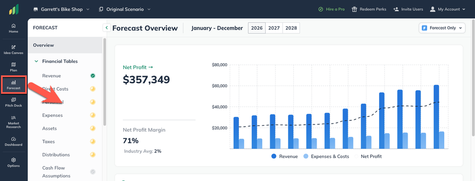Select Overview in Forecast panel
Screen dimensions: 475x181
[65, 45]
